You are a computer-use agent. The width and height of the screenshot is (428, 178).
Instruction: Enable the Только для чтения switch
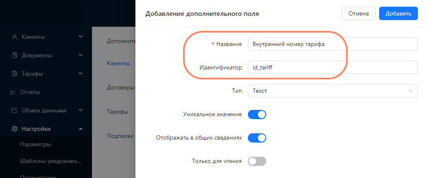(257, 161)
